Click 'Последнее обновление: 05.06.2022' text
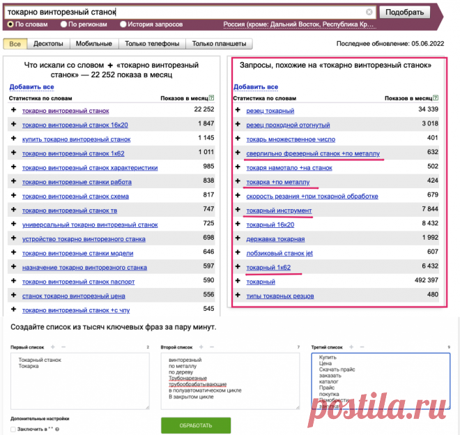 click(390, 44)
